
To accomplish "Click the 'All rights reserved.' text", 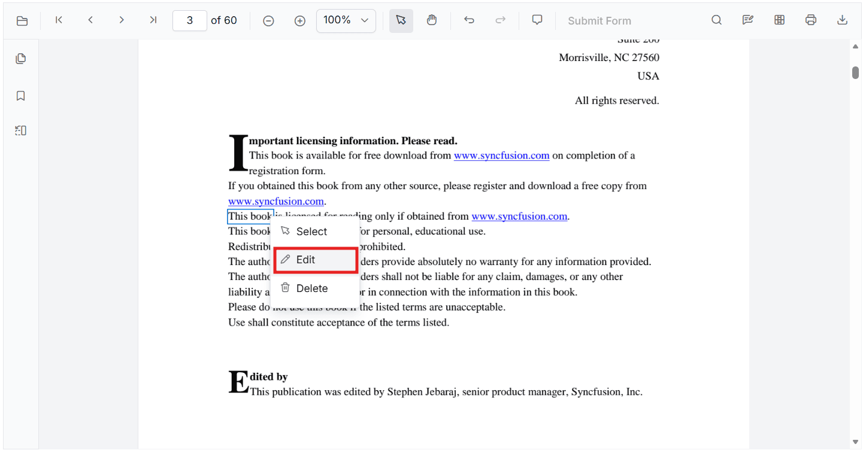I will [617, 101].
